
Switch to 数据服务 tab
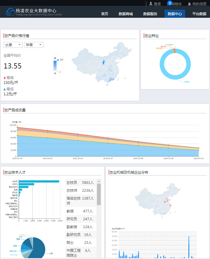point(150,14)
